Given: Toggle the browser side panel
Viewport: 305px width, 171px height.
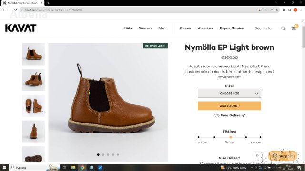Looking at the screenshot, I should pyautogui.click(x=290, y=10).
